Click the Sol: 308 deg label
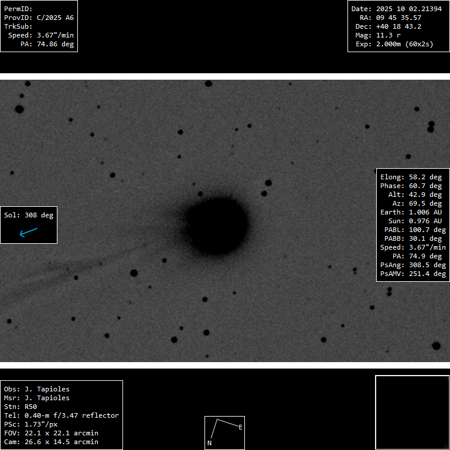Screen dimensions: 450x450 click(29, 215)
